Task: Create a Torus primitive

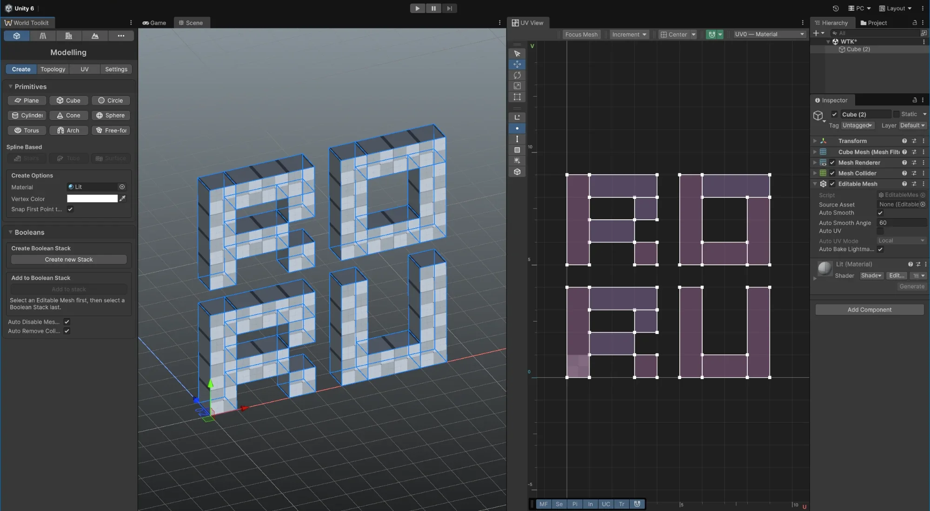Action: point(27,131)
